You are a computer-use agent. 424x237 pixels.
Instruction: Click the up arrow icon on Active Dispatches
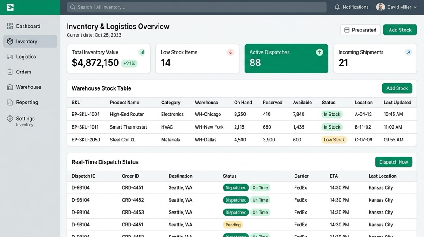tap(319, 52)
